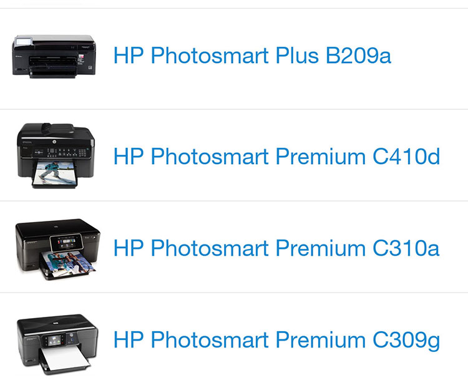Click printed family photo on C310a printer

67,263
